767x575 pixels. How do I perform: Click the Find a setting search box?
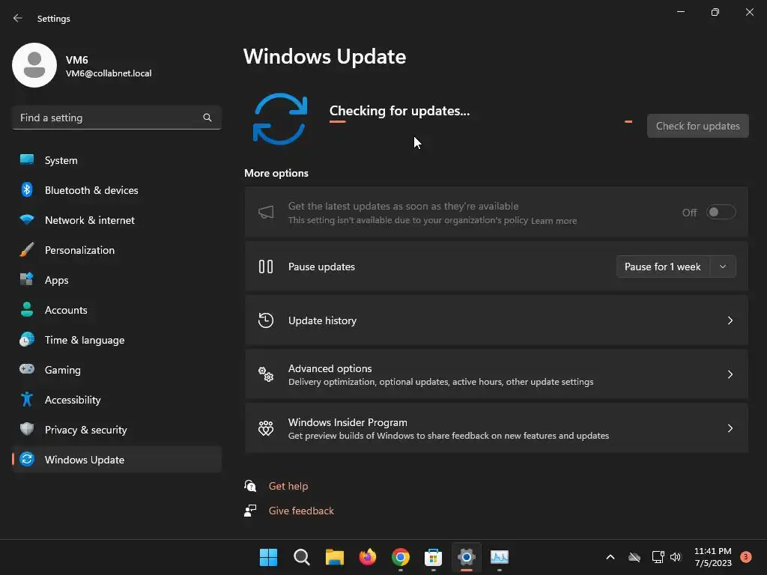tap(116, 118)
